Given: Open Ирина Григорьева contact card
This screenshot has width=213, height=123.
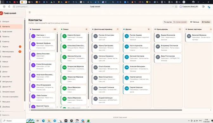Looking at the screenshot, I should pos(106,48).
